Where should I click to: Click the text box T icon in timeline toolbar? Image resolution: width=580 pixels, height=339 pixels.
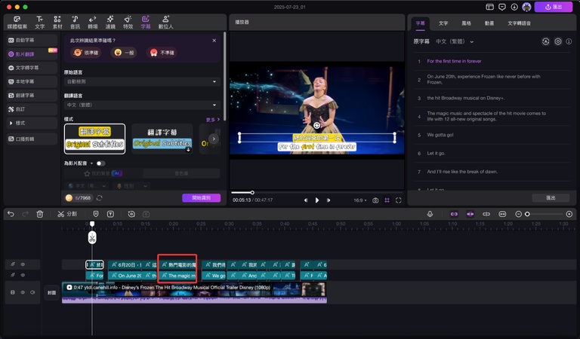click(110, 214)
